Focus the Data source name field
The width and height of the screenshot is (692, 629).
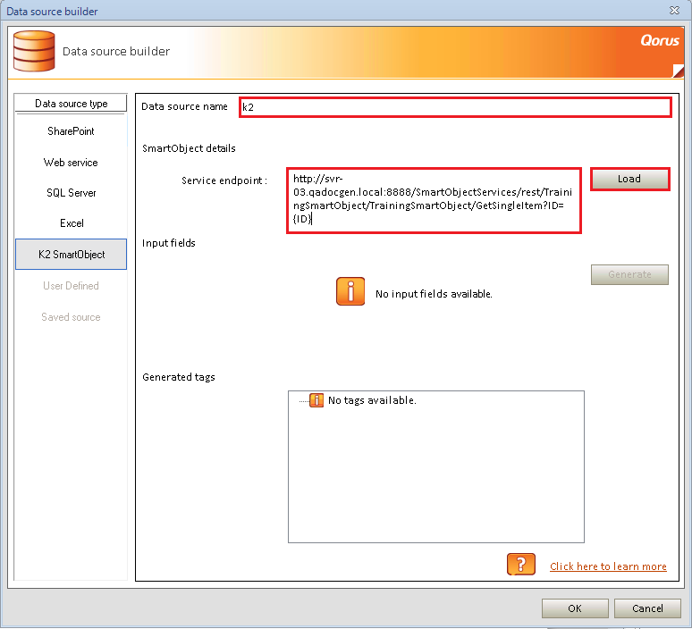(x=455, y=107)
